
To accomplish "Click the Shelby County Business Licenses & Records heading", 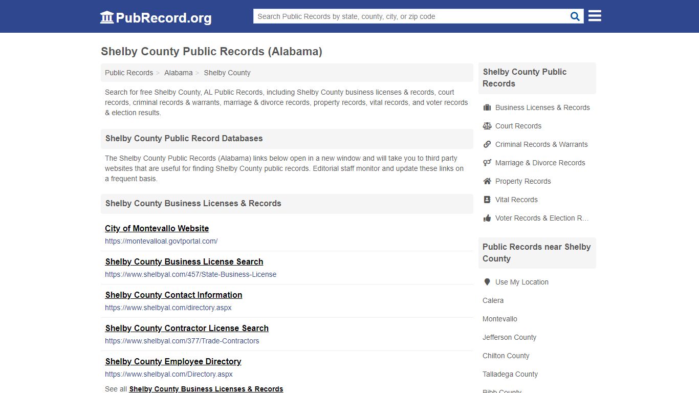I will 193,203.
